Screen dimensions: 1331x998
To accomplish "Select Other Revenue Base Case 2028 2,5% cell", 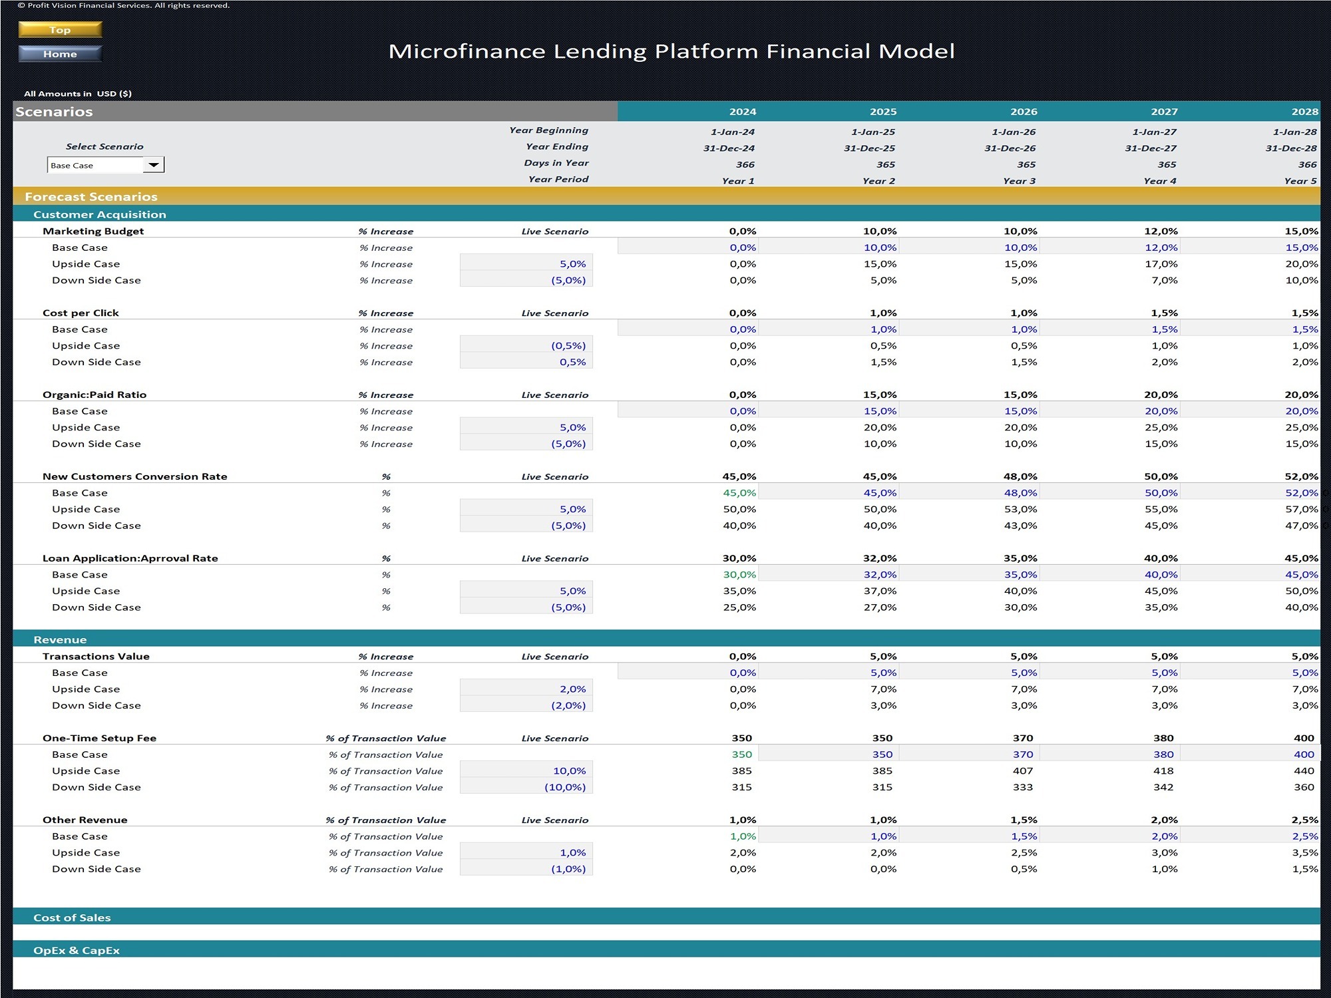I will coord(1250,836).
